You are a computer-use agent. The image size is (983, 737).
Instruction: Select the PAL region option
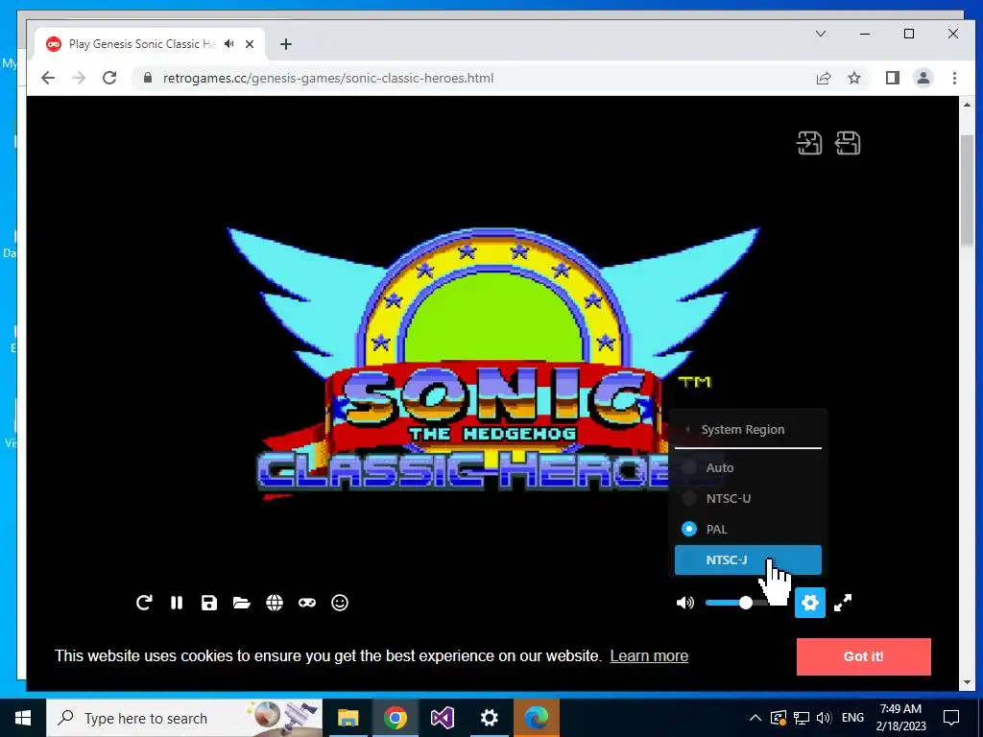tap(748, 529)
